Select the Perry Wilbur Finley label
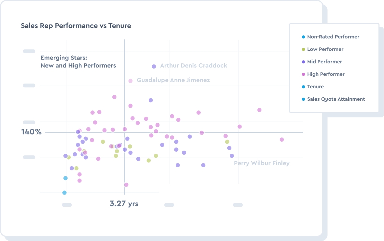The height and width of the screenshot is (241, 384). click(x=262, y=163)
